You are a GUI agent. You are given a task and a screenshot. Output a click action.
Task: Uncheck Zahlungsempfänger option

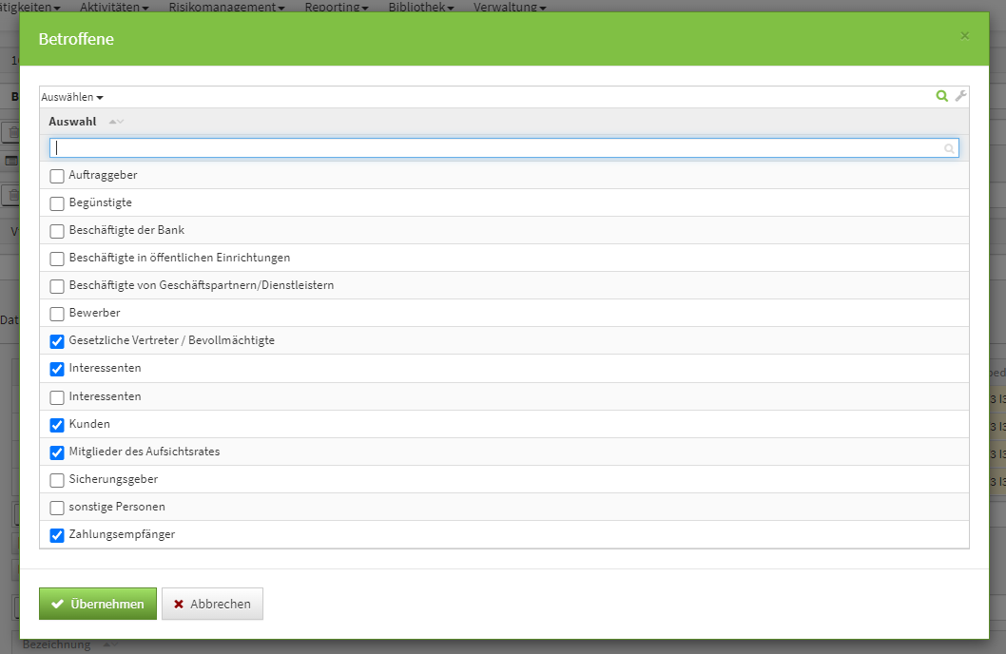point(57,535)
